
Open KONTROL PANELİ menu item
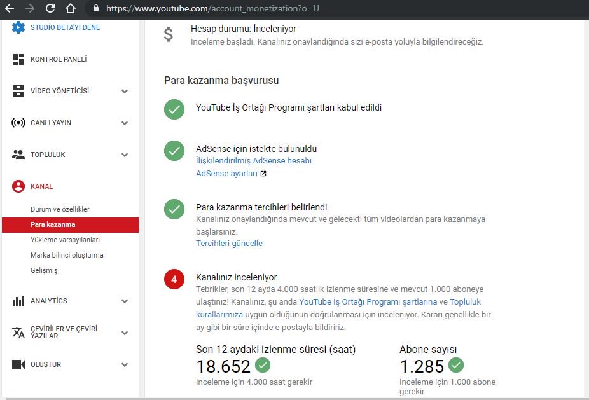point(59,59)
